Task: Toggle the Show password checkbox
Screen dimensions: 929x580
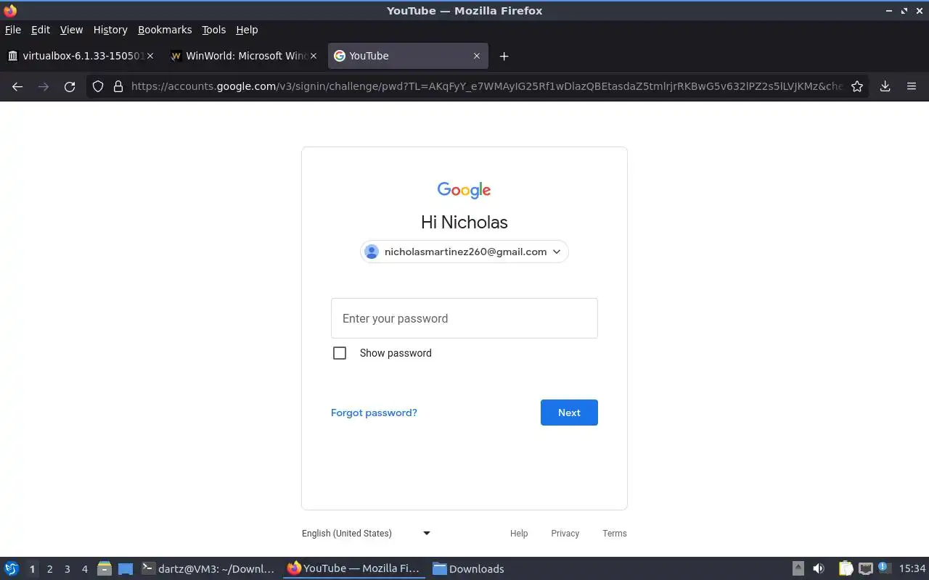Action: (x=340, y=353)
